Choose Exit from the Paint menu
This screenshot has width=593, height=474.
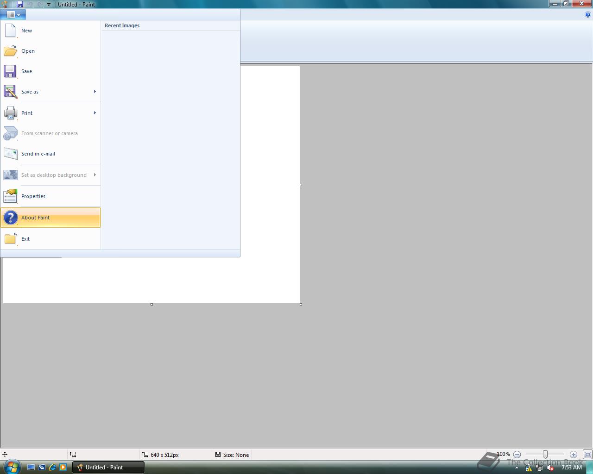point(50,239)
